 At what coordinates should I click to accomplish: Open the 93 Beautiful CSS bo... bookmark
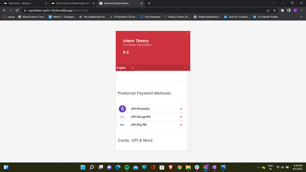[x=123, y=17]
